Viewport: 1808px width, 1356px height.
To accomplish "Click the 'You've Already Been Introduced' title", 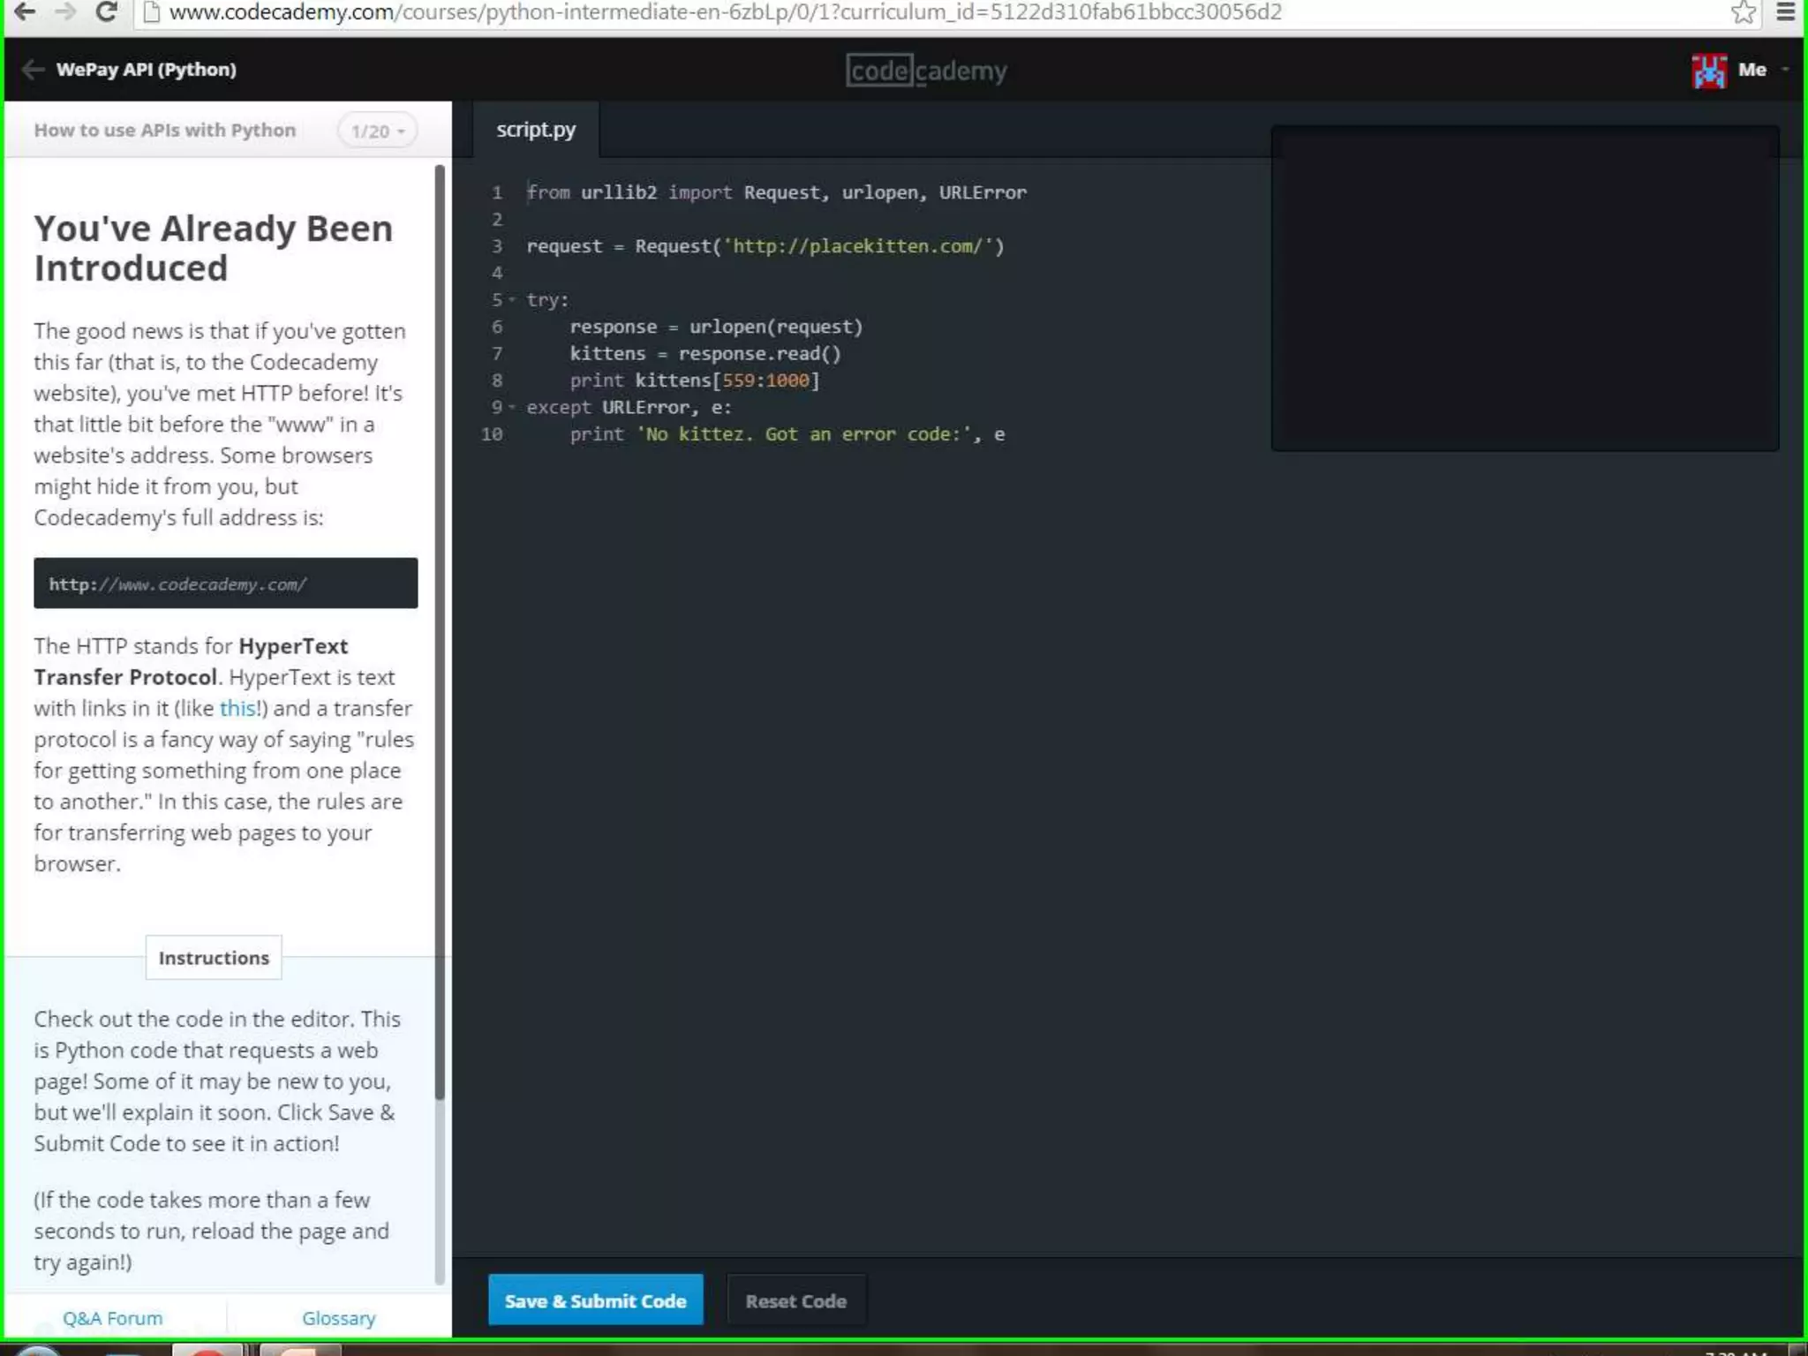I will click(214, 248).
